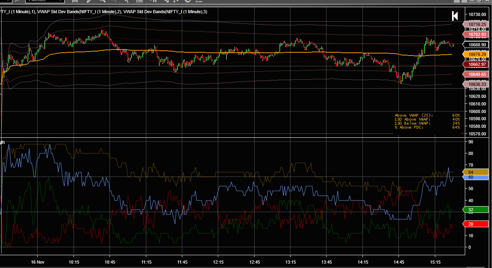Viewport: 492px width, 268px height.
Task: Click the 10:15 time axis label
Action: pyautogui.click(x=74, y=262)
